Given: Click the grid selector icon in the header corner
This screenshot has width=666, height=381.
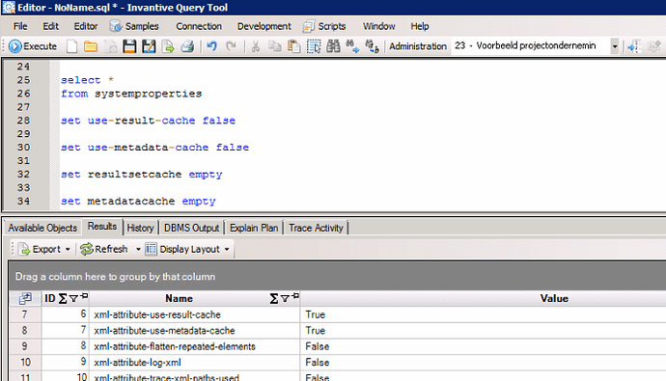Looking at the screenshot, I should 25,298.
